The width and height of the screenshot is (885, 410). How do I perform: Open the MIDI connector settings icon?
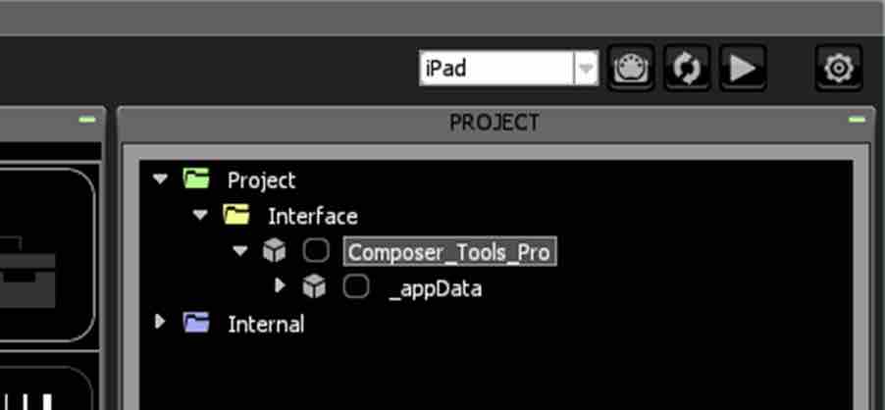631,68
